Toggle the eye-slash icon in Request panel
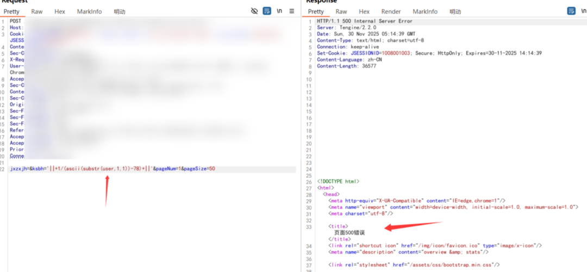 pos(254,11)
